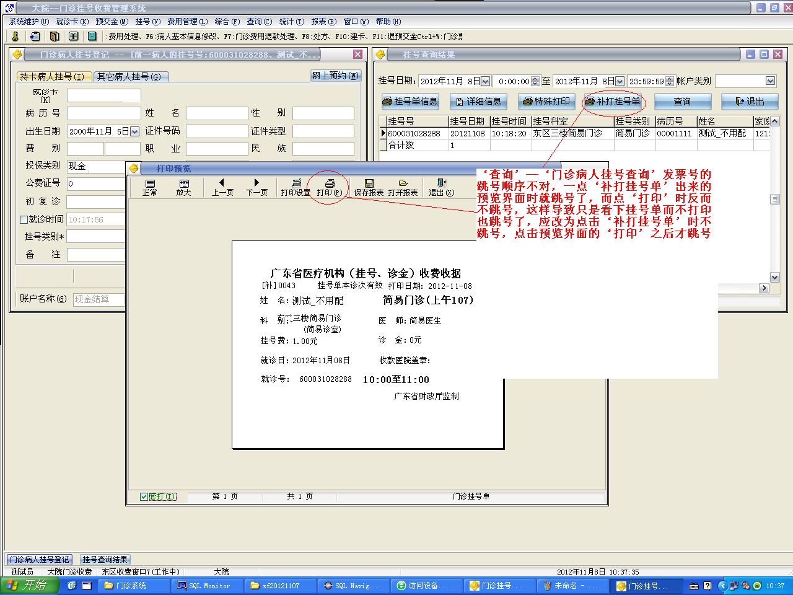The height and width of the screenshot is (595, 793).
Task: Click the key icon in main toolbar
Action: [x=15, y=37]
